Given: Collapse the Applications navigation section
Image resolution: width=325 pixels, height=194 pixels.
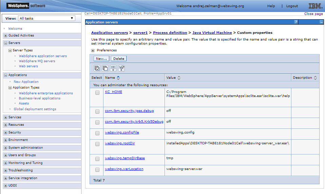Looking at the screenshot, I should pyautogui.click(x=5, y=75).
